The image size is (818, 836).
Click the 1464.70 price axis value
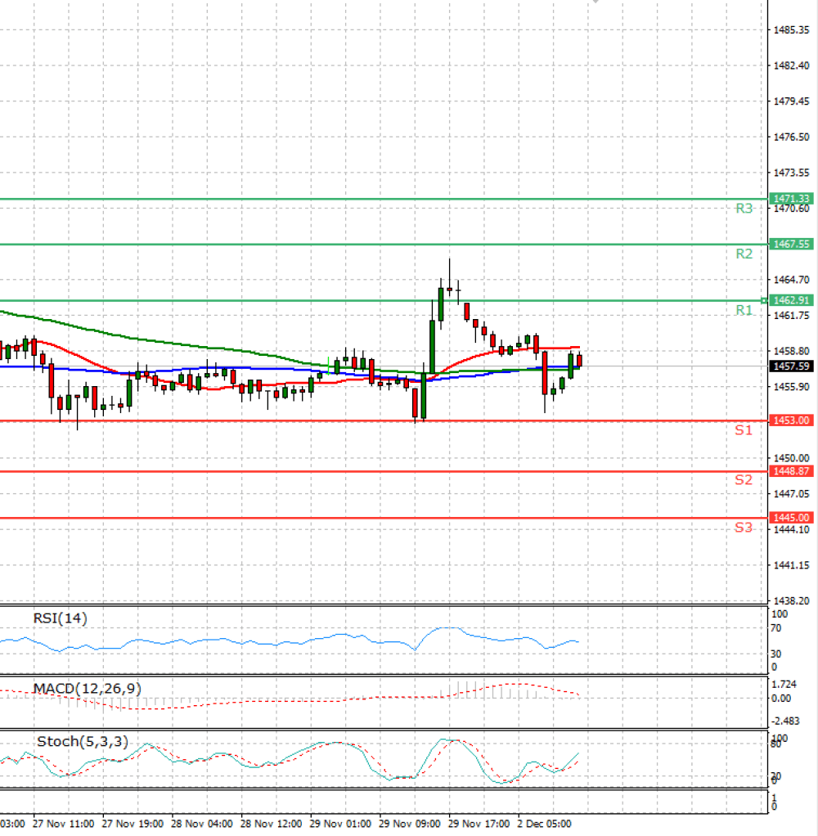click(791, 280)
